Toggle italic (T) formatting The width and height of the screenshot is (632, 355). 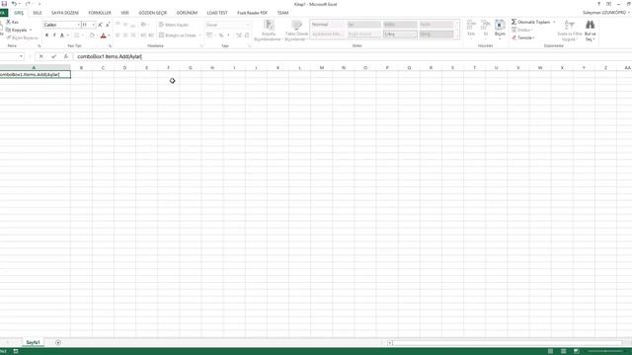pyautogui.click(x=54, y=35)
